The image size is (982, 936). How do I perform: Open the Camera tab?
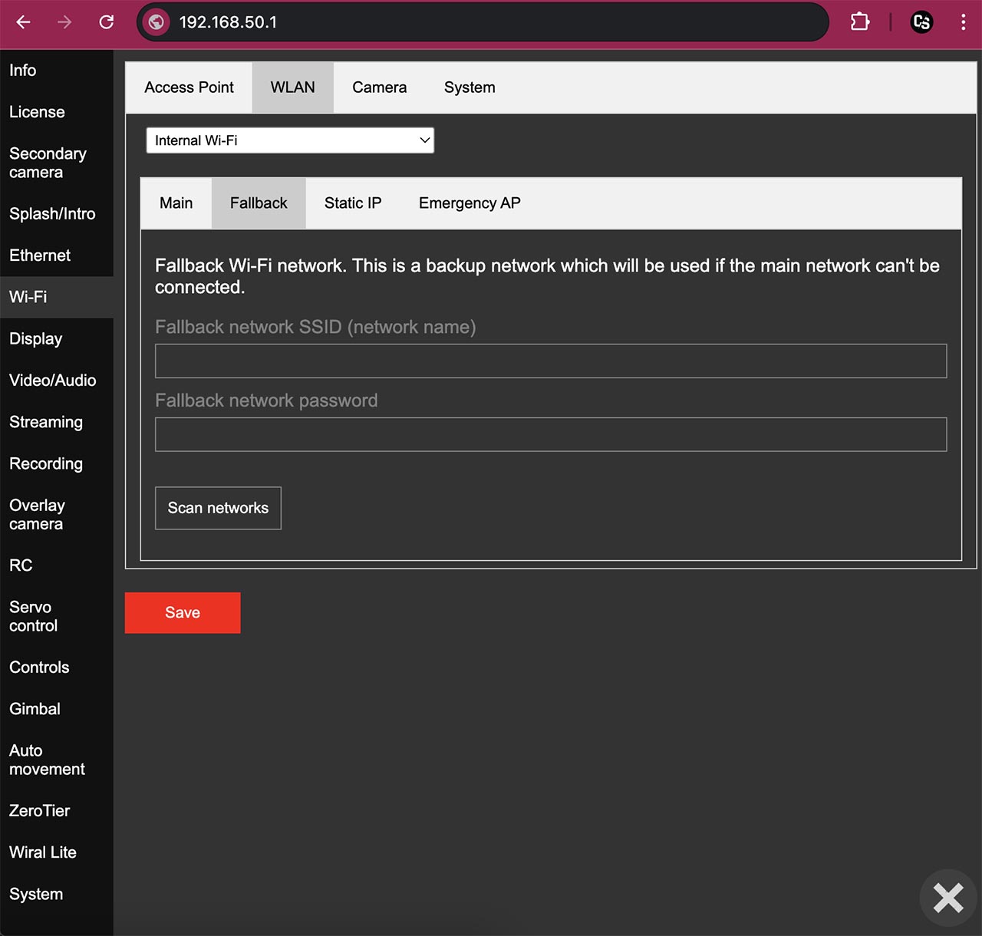[x=379, y=87]
